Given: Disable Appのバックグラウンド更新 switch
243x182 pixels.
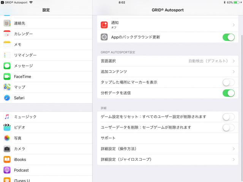Looking at the screenshot, I should click(x=229, y=37).
